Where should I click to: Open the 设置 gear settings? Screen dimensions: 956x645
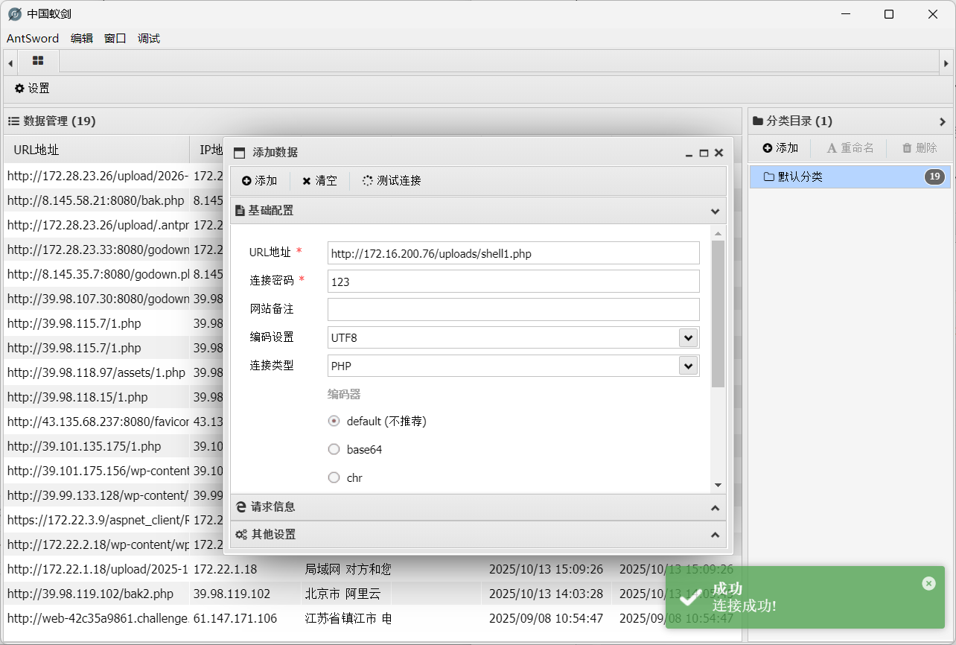click(32, 89)
